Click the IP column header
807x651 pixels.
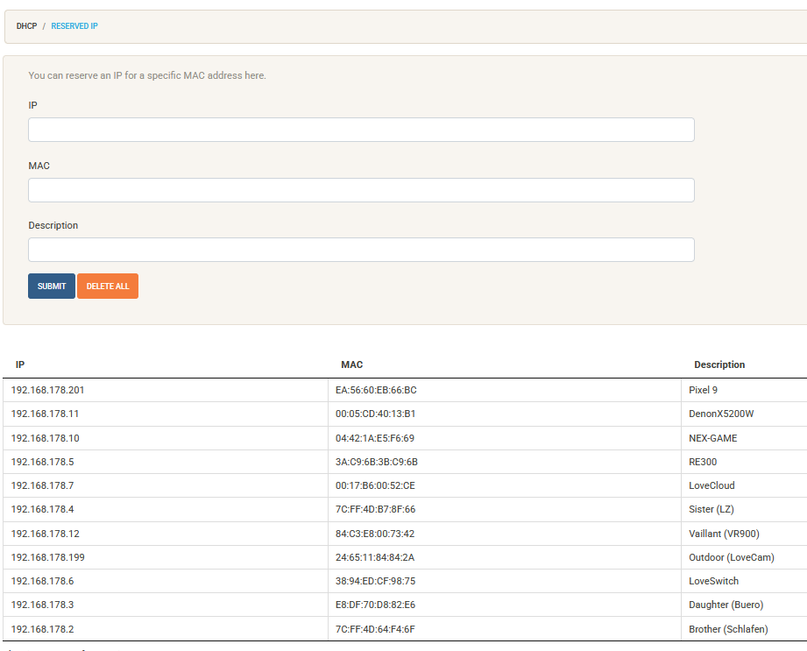tap(20, 364)
